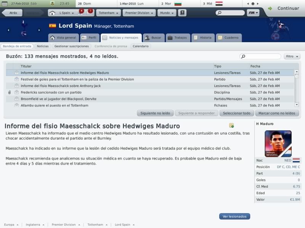
Task: Click envelope icon of Anthony Jack message
Action: click(17, 86)
